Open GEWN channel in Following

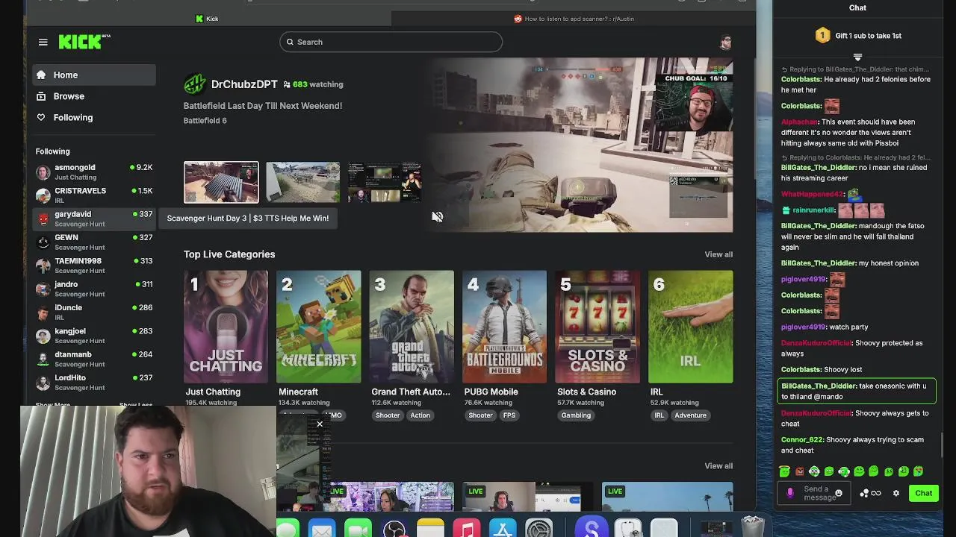click(94, 242)
